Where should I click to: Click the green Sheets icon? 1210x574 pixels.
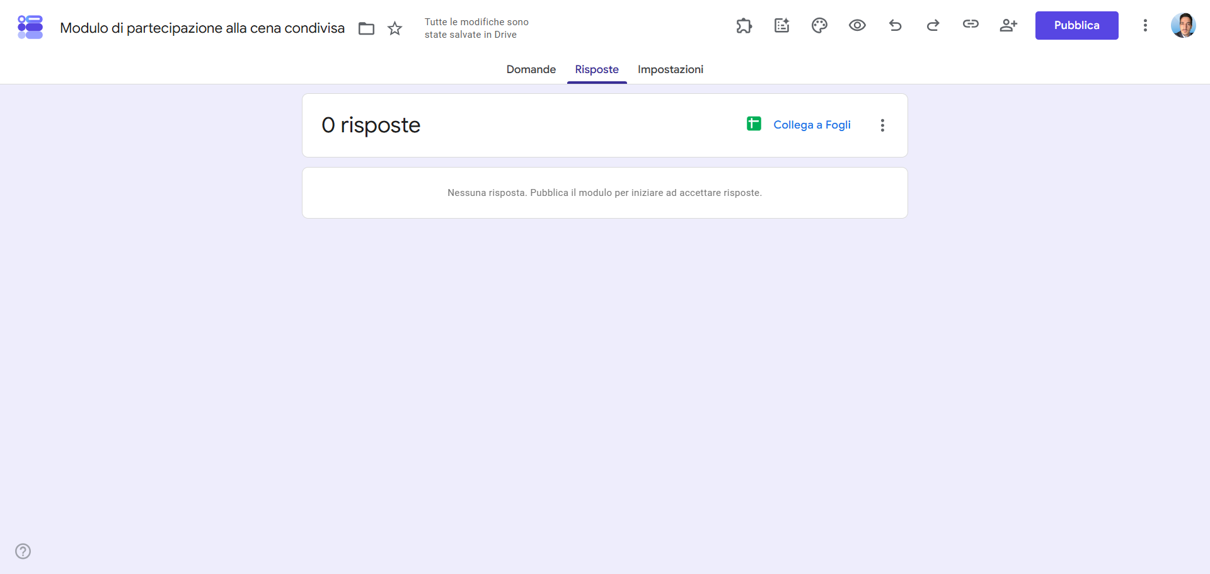[754, 123]
